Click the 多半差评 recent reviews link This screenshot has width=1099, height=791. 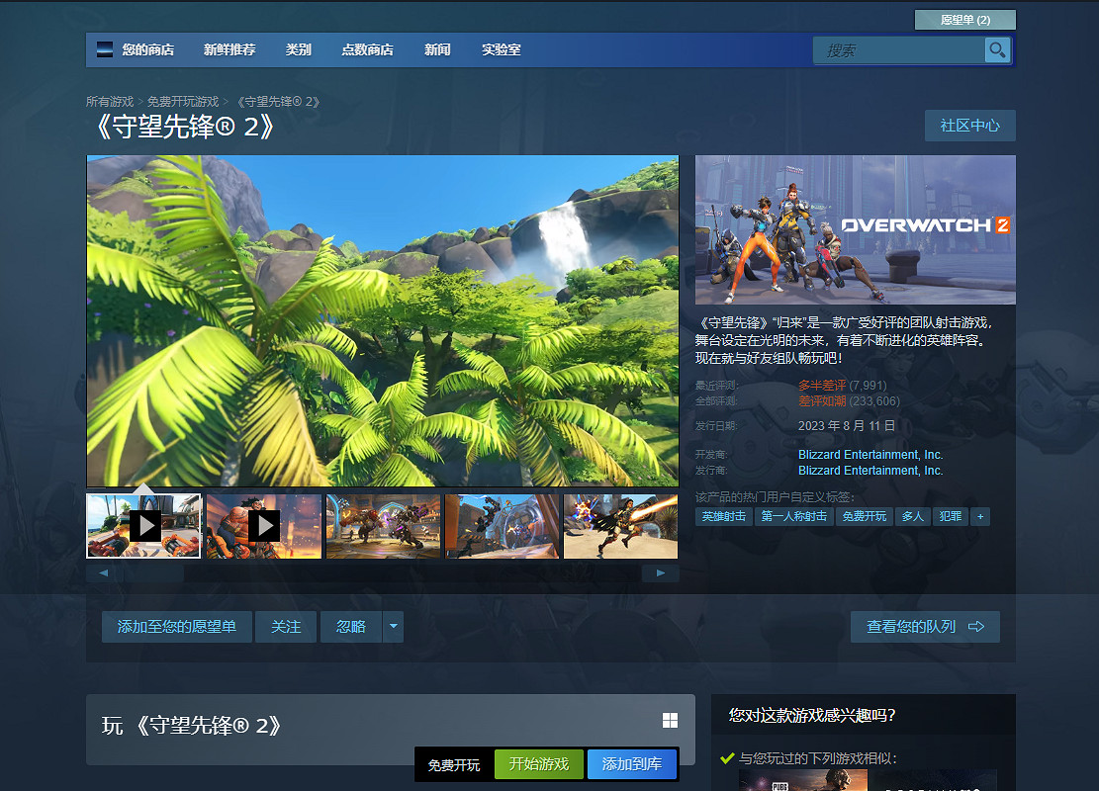tap(822, 385)
